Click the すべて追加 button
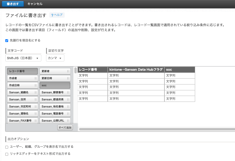 [65, 127]
